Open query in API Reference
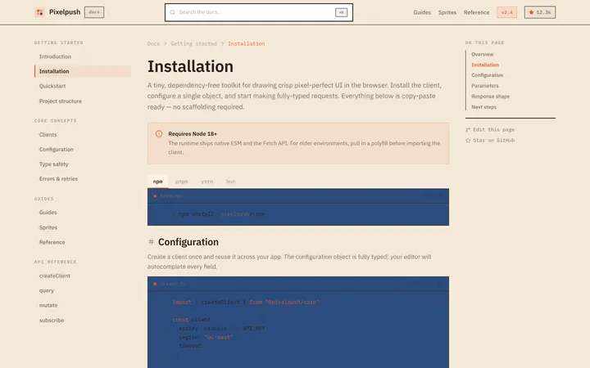This screenshot has width=590, height=368. pos(83,290)
